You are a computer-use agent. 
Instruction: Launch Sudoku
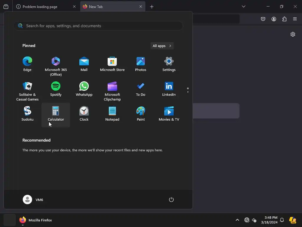click(x=27, y=114)
